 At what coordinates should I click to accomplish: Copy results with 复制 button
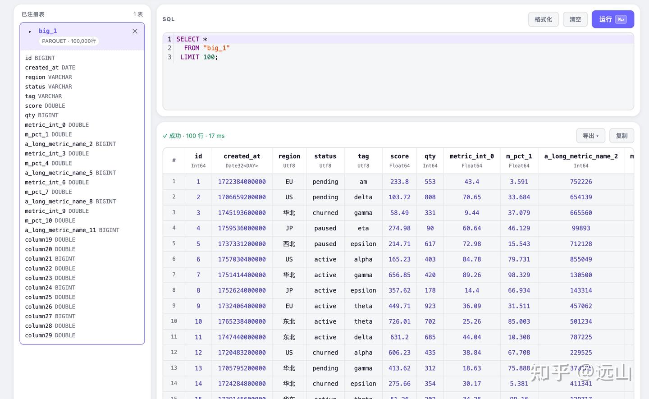pos(622,136)
